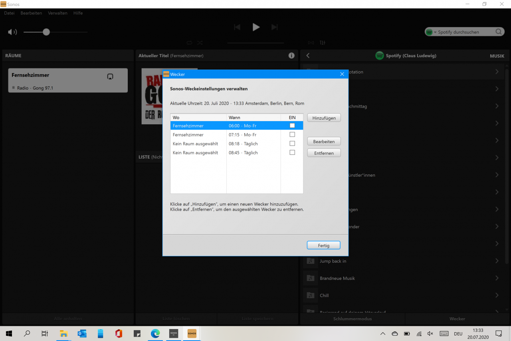Image resolution: width=511 pixels, height=341 pixels.
Task: Click the Wo column header
Action: [x=198, y=118]
